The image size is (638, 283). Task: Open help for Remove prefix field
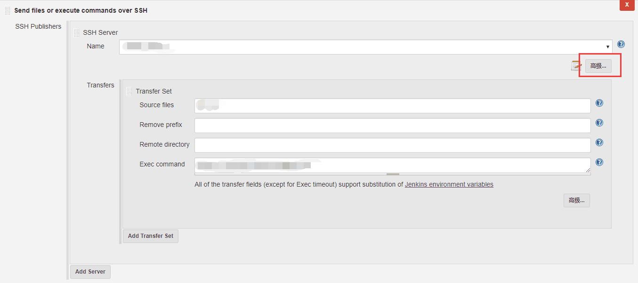click(x=599, y=123)
